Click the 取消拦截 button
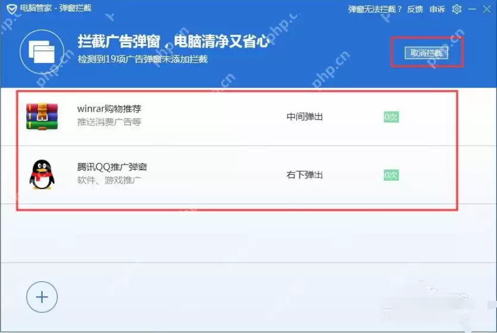The height and width of the screenshot is (333, 497). click(x=426, y=53)
